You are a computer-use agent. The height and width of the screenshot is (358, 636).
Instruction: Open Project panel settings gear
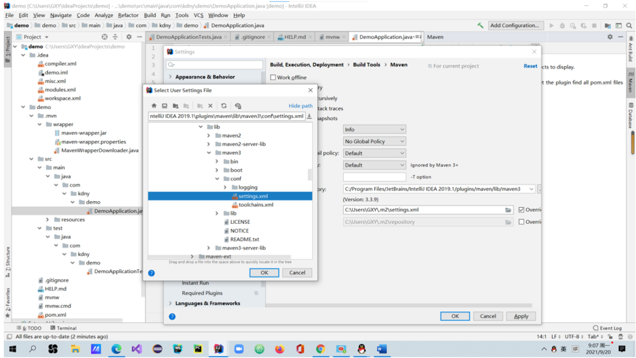click(129, 36)
